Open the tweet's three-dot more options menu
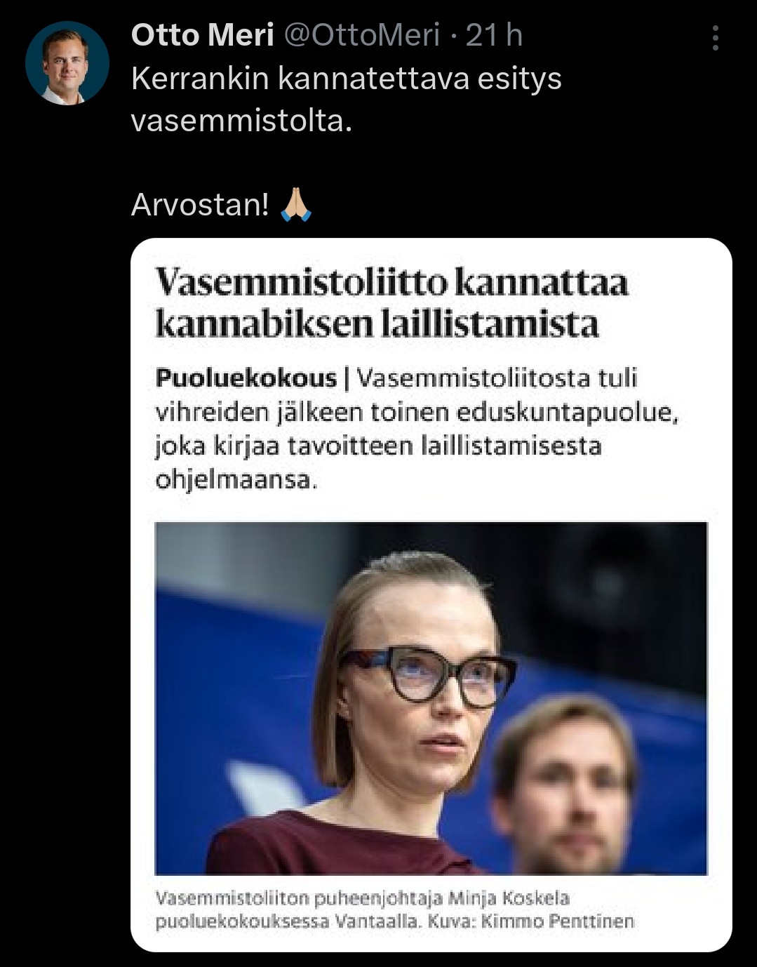Screen dimensions: 757x967 tap(715, 38)
